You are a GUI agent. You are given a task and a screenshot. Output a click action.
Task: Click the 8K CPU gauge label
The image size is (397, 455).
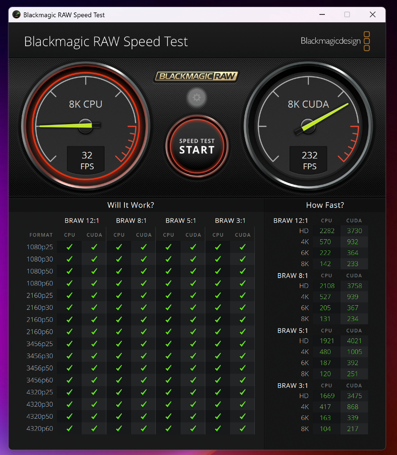tap(86, 104)
